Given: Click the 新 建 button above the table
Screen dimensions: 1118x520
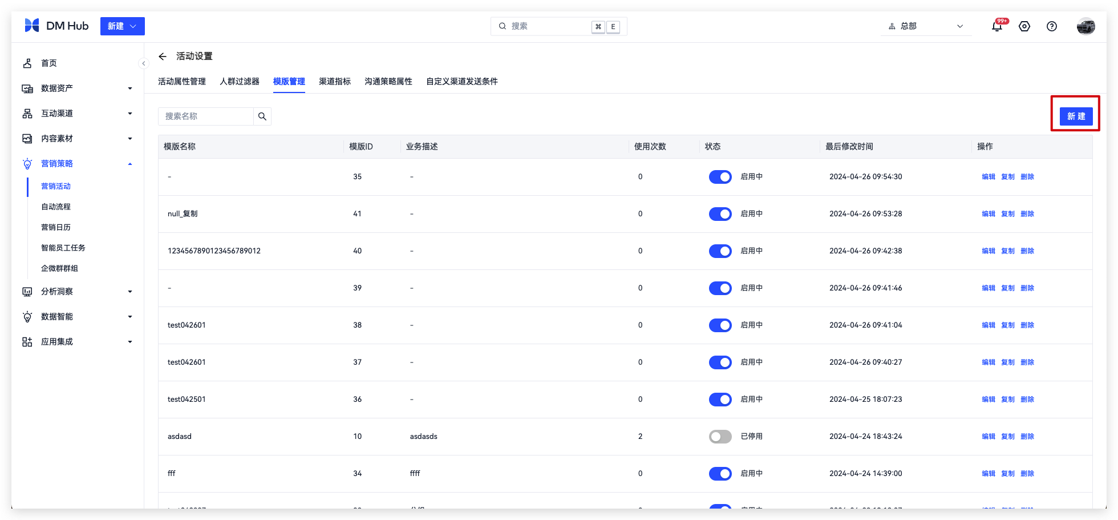Looking at the screenshot, I should click(1076, 116).
